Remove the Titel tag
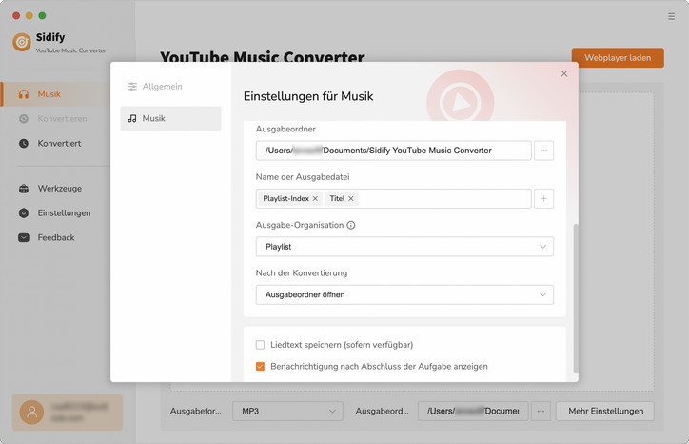Screen dimensions: 689x444 tap(350, 198)
